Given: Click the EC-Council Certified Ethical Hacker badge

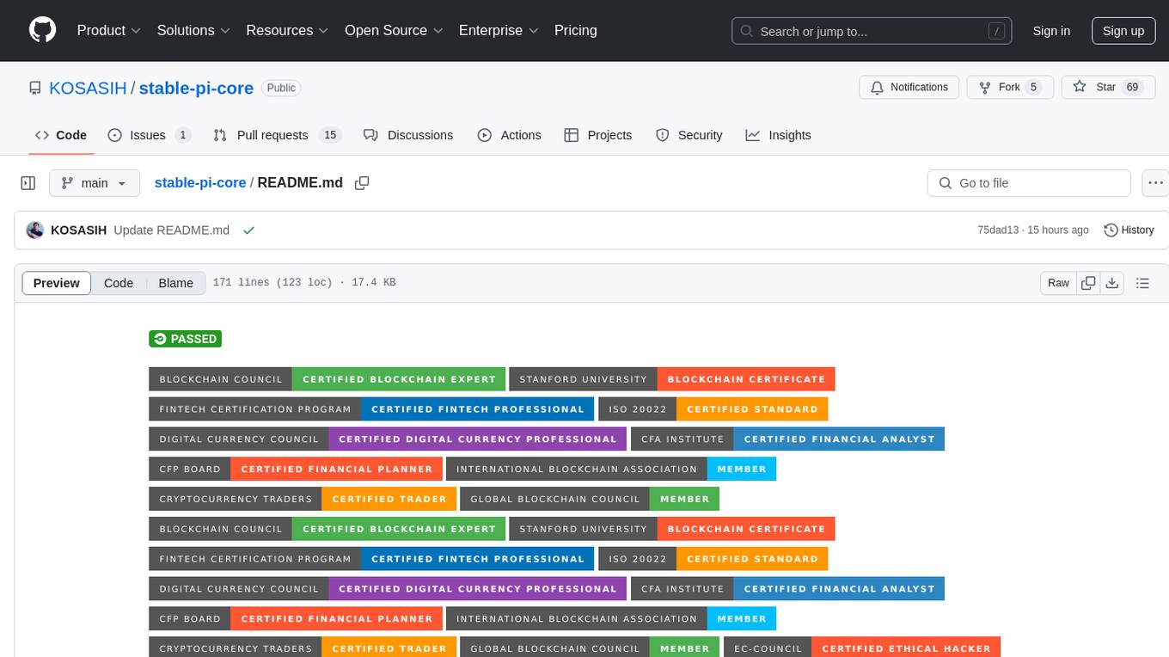Looking at the screenshot, I should pos(862,648).
